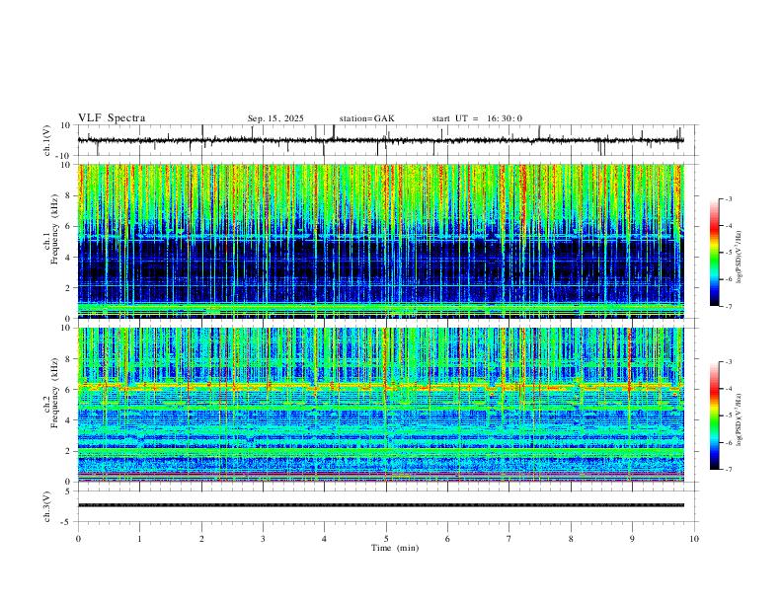Click the '-3' label on ch.1 colorbar

tap(729, 198)
